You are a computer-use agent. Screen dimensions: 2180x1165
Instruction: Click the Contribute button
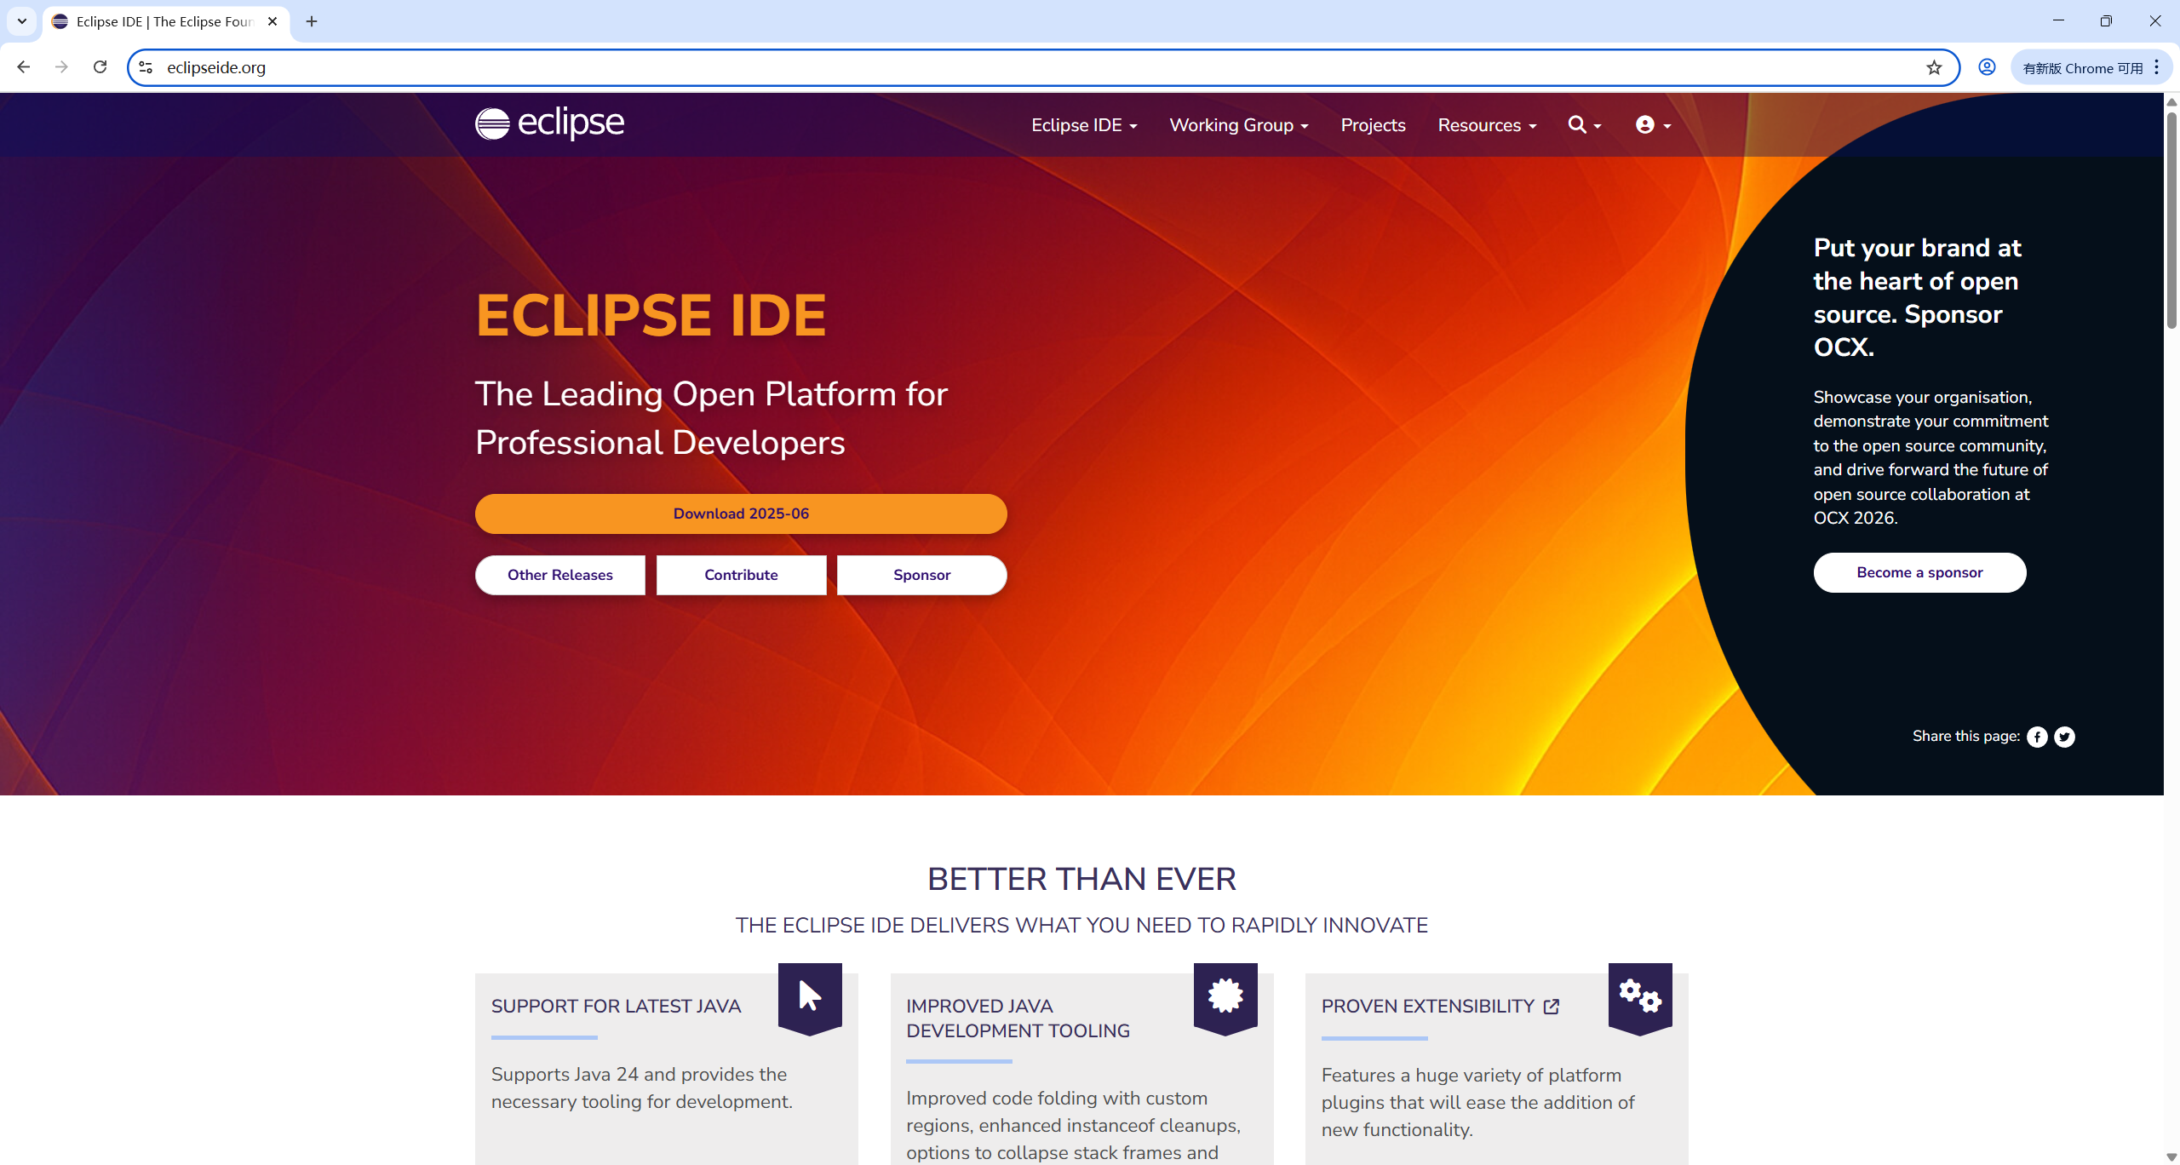741,575
